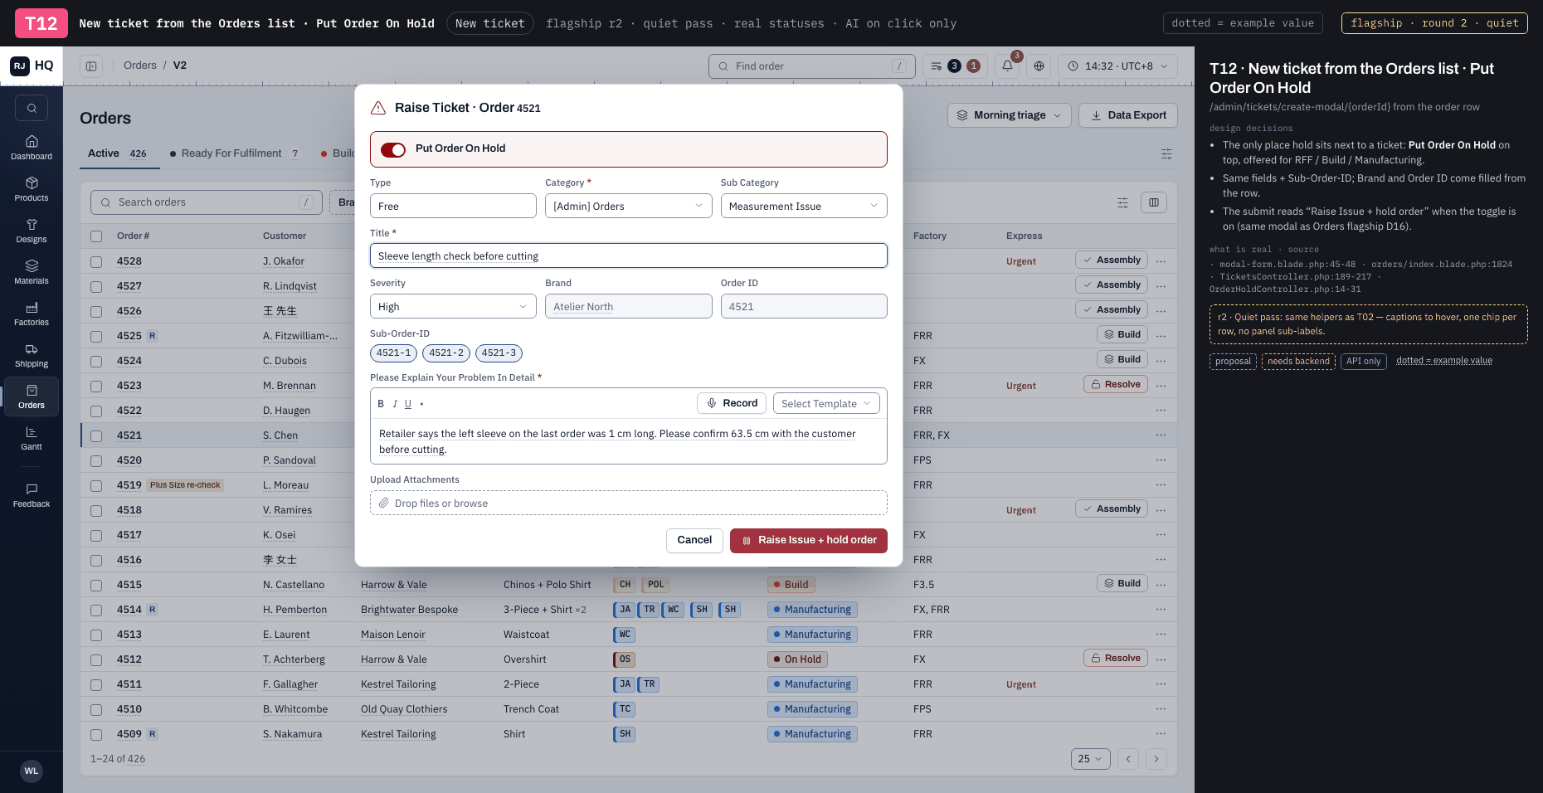This screenshot has width=1543, height=793.
Task: Open the notifications bell
Action: pos(1007,66)
